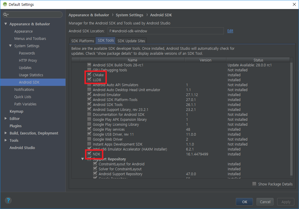Click the Status column header
299x209 pixels.
point(258,60)
